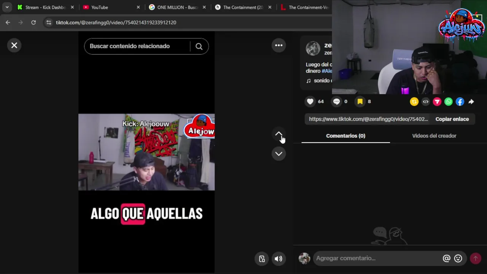Open the tab search dropdown arrow
The width and height of the screenshot is (487, 274).
(x=7, y=7)
